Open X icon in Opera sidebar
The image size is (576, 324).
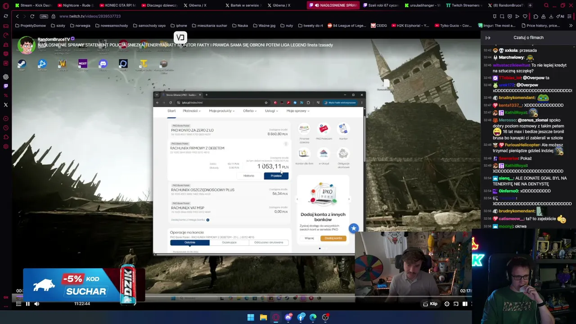pos(5,105)
